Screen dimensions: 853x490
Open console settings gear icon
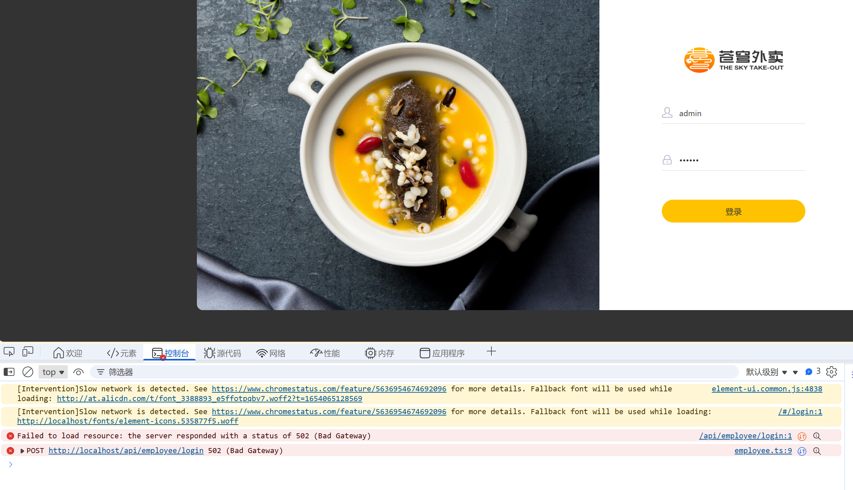831,372
